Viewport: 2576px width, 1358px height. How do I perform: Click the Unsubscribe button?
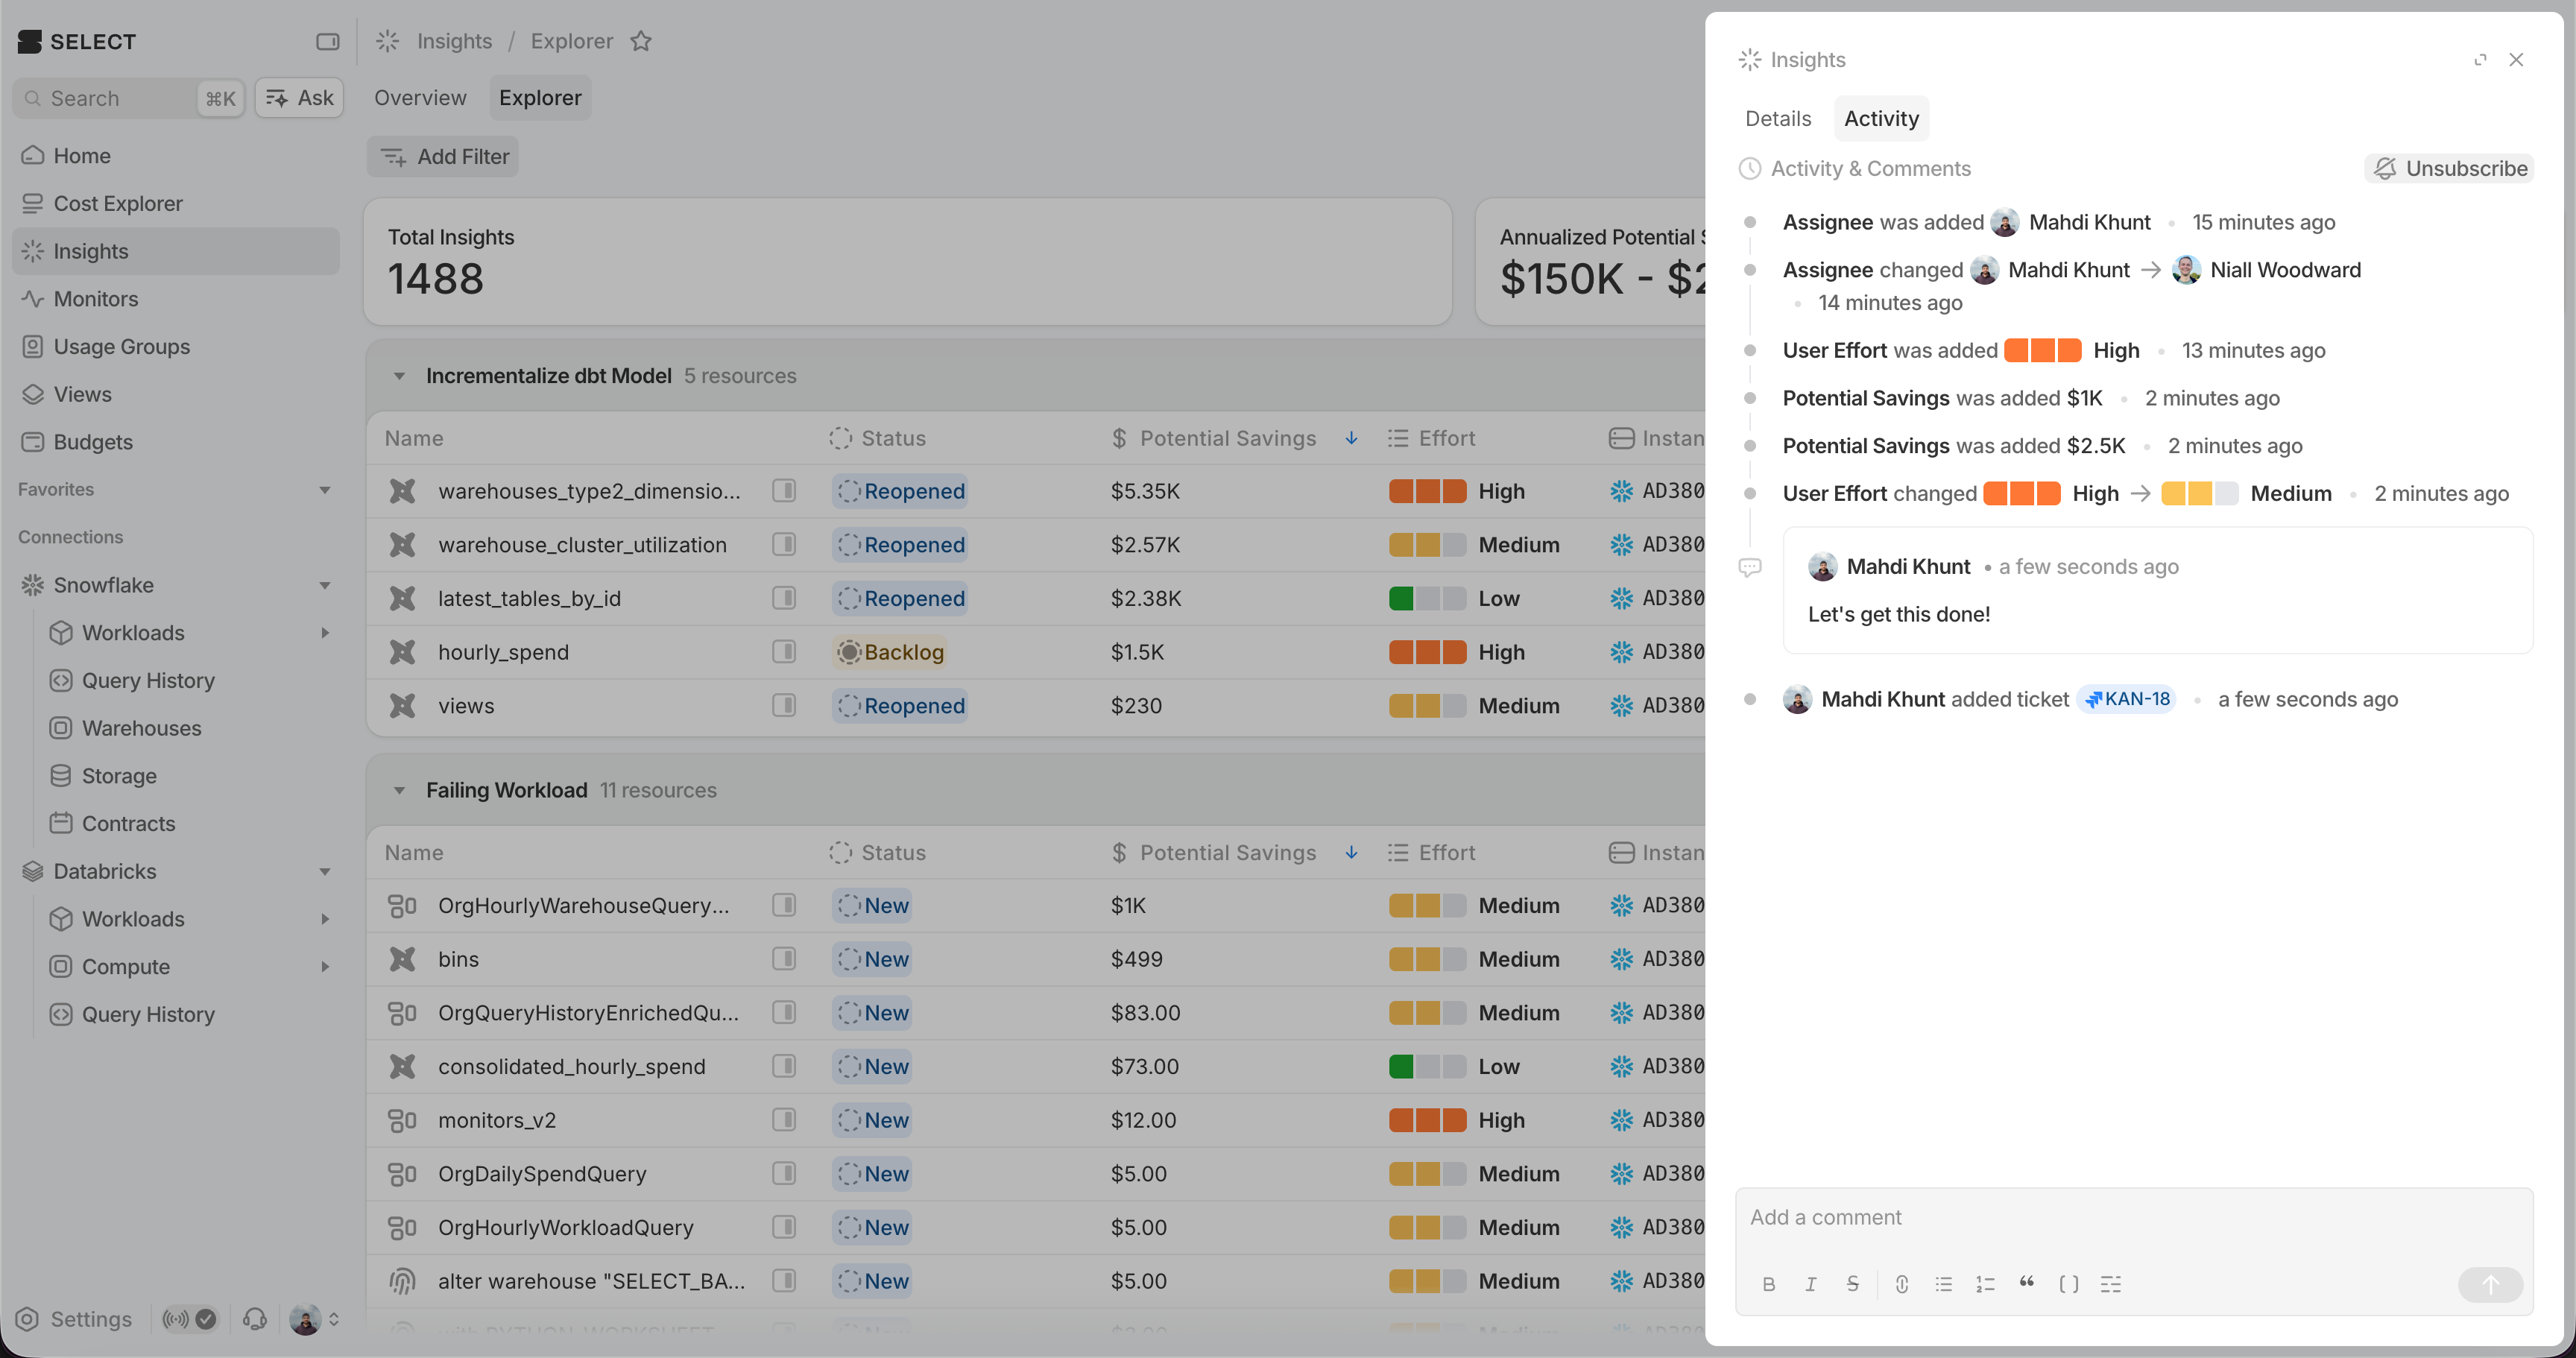click(x=2449, y=168)
